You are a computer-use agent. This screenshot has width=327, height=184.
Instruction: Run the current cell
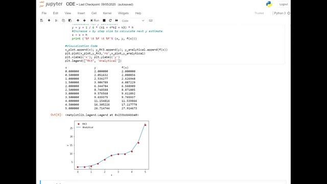tap(95, 20)
